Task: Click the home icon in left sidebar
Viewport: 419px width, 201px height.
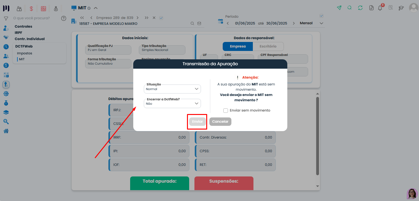Action: [x=6, y=131]
